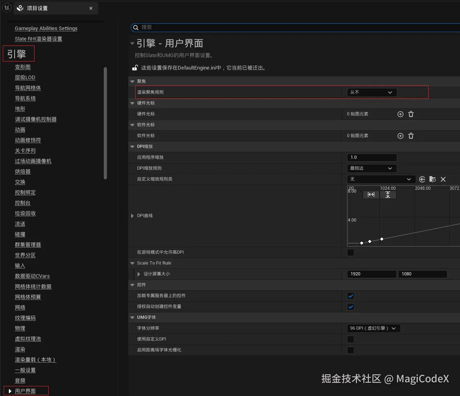Viewport: 460px width, 396px height.
Task: Open 碰撞 settings
Action: click(20, 234)
